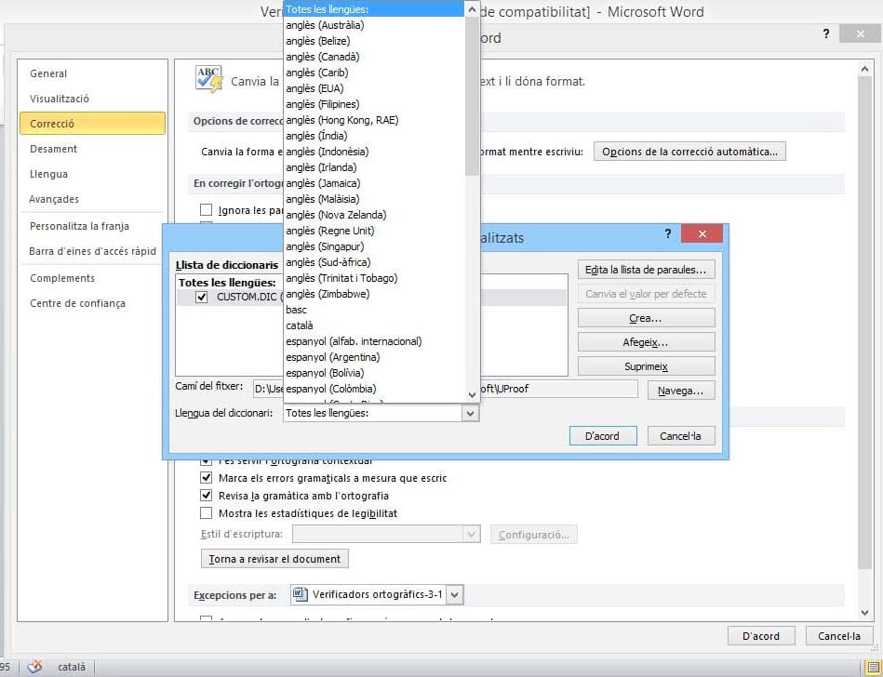
Task: Choose 'anglès (Regne Unit)' in the list
Action: tap(329, 231)
